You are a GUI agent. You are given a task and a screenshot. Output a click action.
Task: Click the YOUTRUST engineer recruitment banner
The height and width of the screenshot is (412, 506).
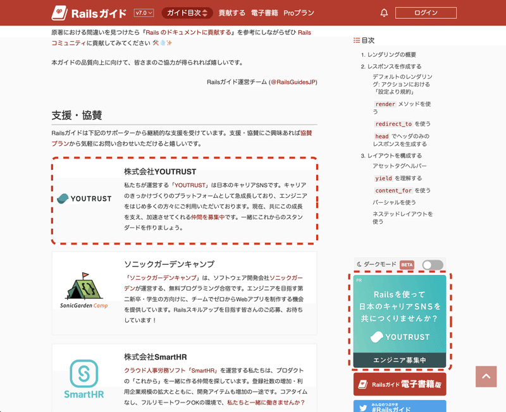tap(400, 321)
